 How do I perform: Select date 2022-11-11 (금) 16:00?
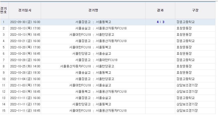click(25, 98)
